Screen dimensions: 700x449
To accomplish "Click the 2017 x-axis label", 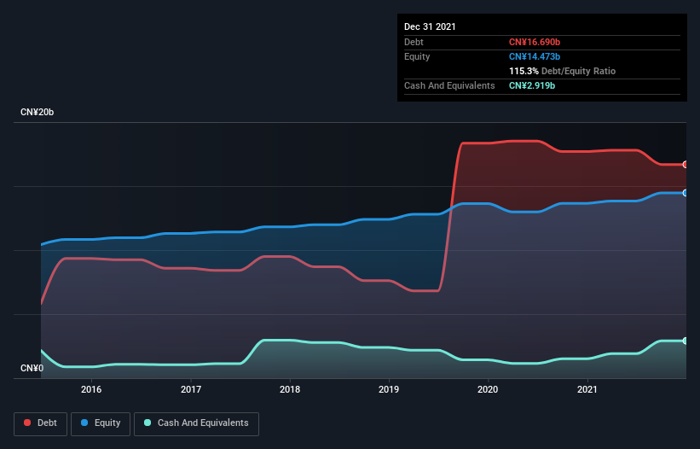I will tap(191, 389).
